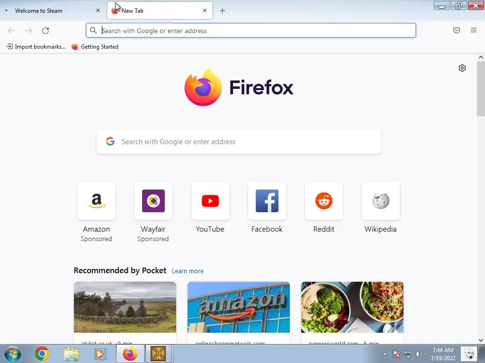The height and width of the screenshot is (363, 485).
Task: Open the Save to Pocket icon
Action: [x=457, y=30]
